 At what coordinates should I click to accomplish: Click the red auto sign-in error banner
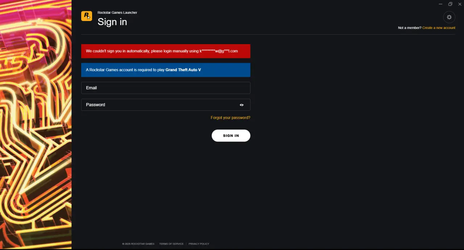166,51
